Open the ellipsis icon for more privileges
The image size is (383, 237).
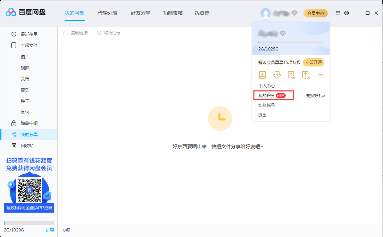[320, 74]
